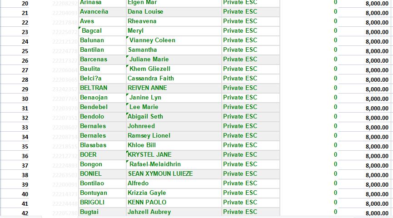Click the Samantha name cell
This screenshot has height=218, width=393.
point(142,50)
